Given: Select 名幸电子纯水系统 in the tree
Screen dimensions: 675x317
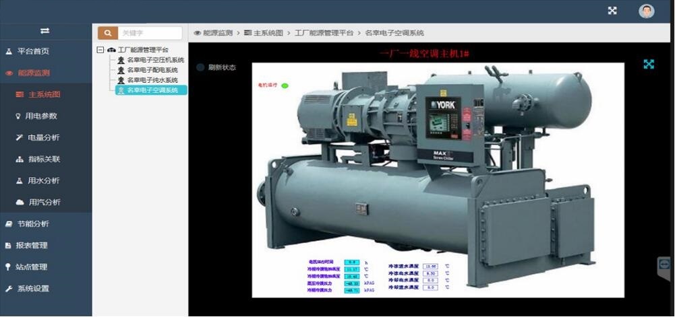Looking at the screenshot, I should (x=152, y=80).
